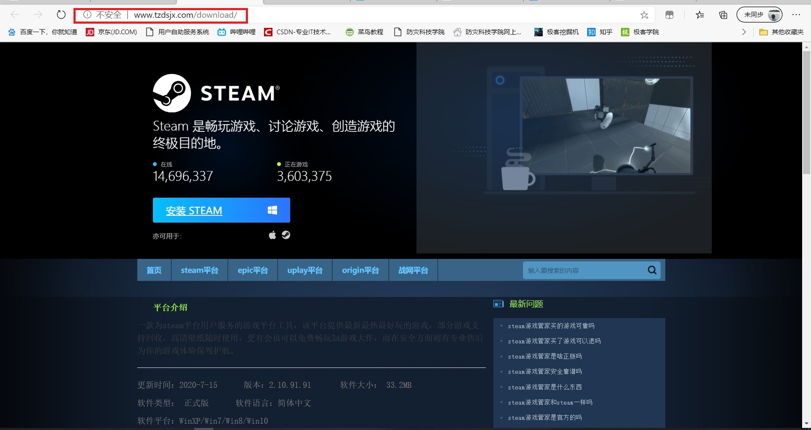Click the Apple macOS download icon
This screenshot has height=430, width=811.
tap(272, 235)
